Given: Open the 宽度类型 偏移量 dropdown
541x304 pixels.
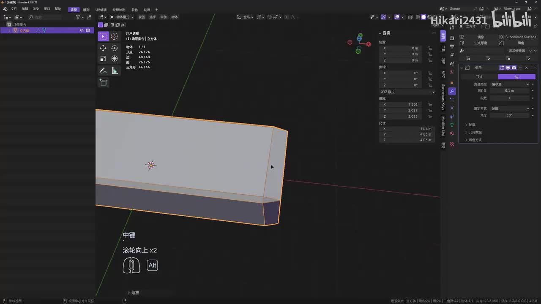Looking at the screenshot, I should tap(510, 84).
